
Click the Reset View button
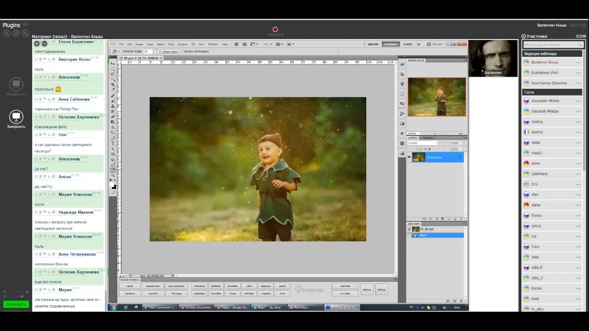170,51
